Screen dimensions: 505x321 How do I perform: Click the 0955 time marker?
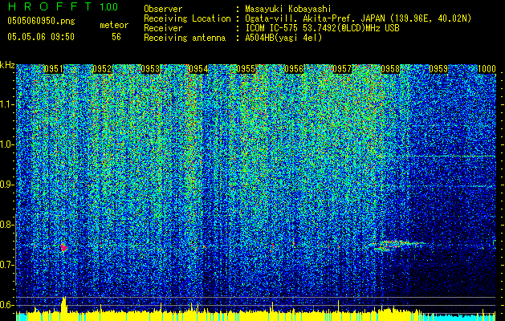(x=246, y=69)
